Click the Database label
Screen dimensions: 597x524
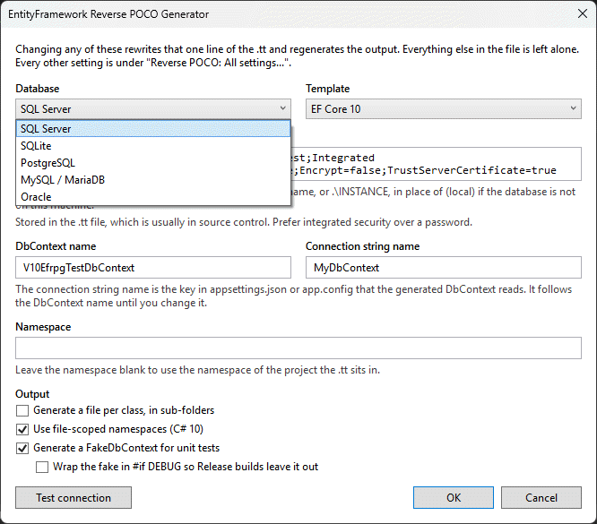38,89
